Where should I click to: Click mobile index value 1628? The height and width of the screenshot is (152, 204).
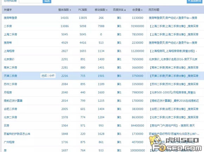pyautogui.click(x=101, y=134)
